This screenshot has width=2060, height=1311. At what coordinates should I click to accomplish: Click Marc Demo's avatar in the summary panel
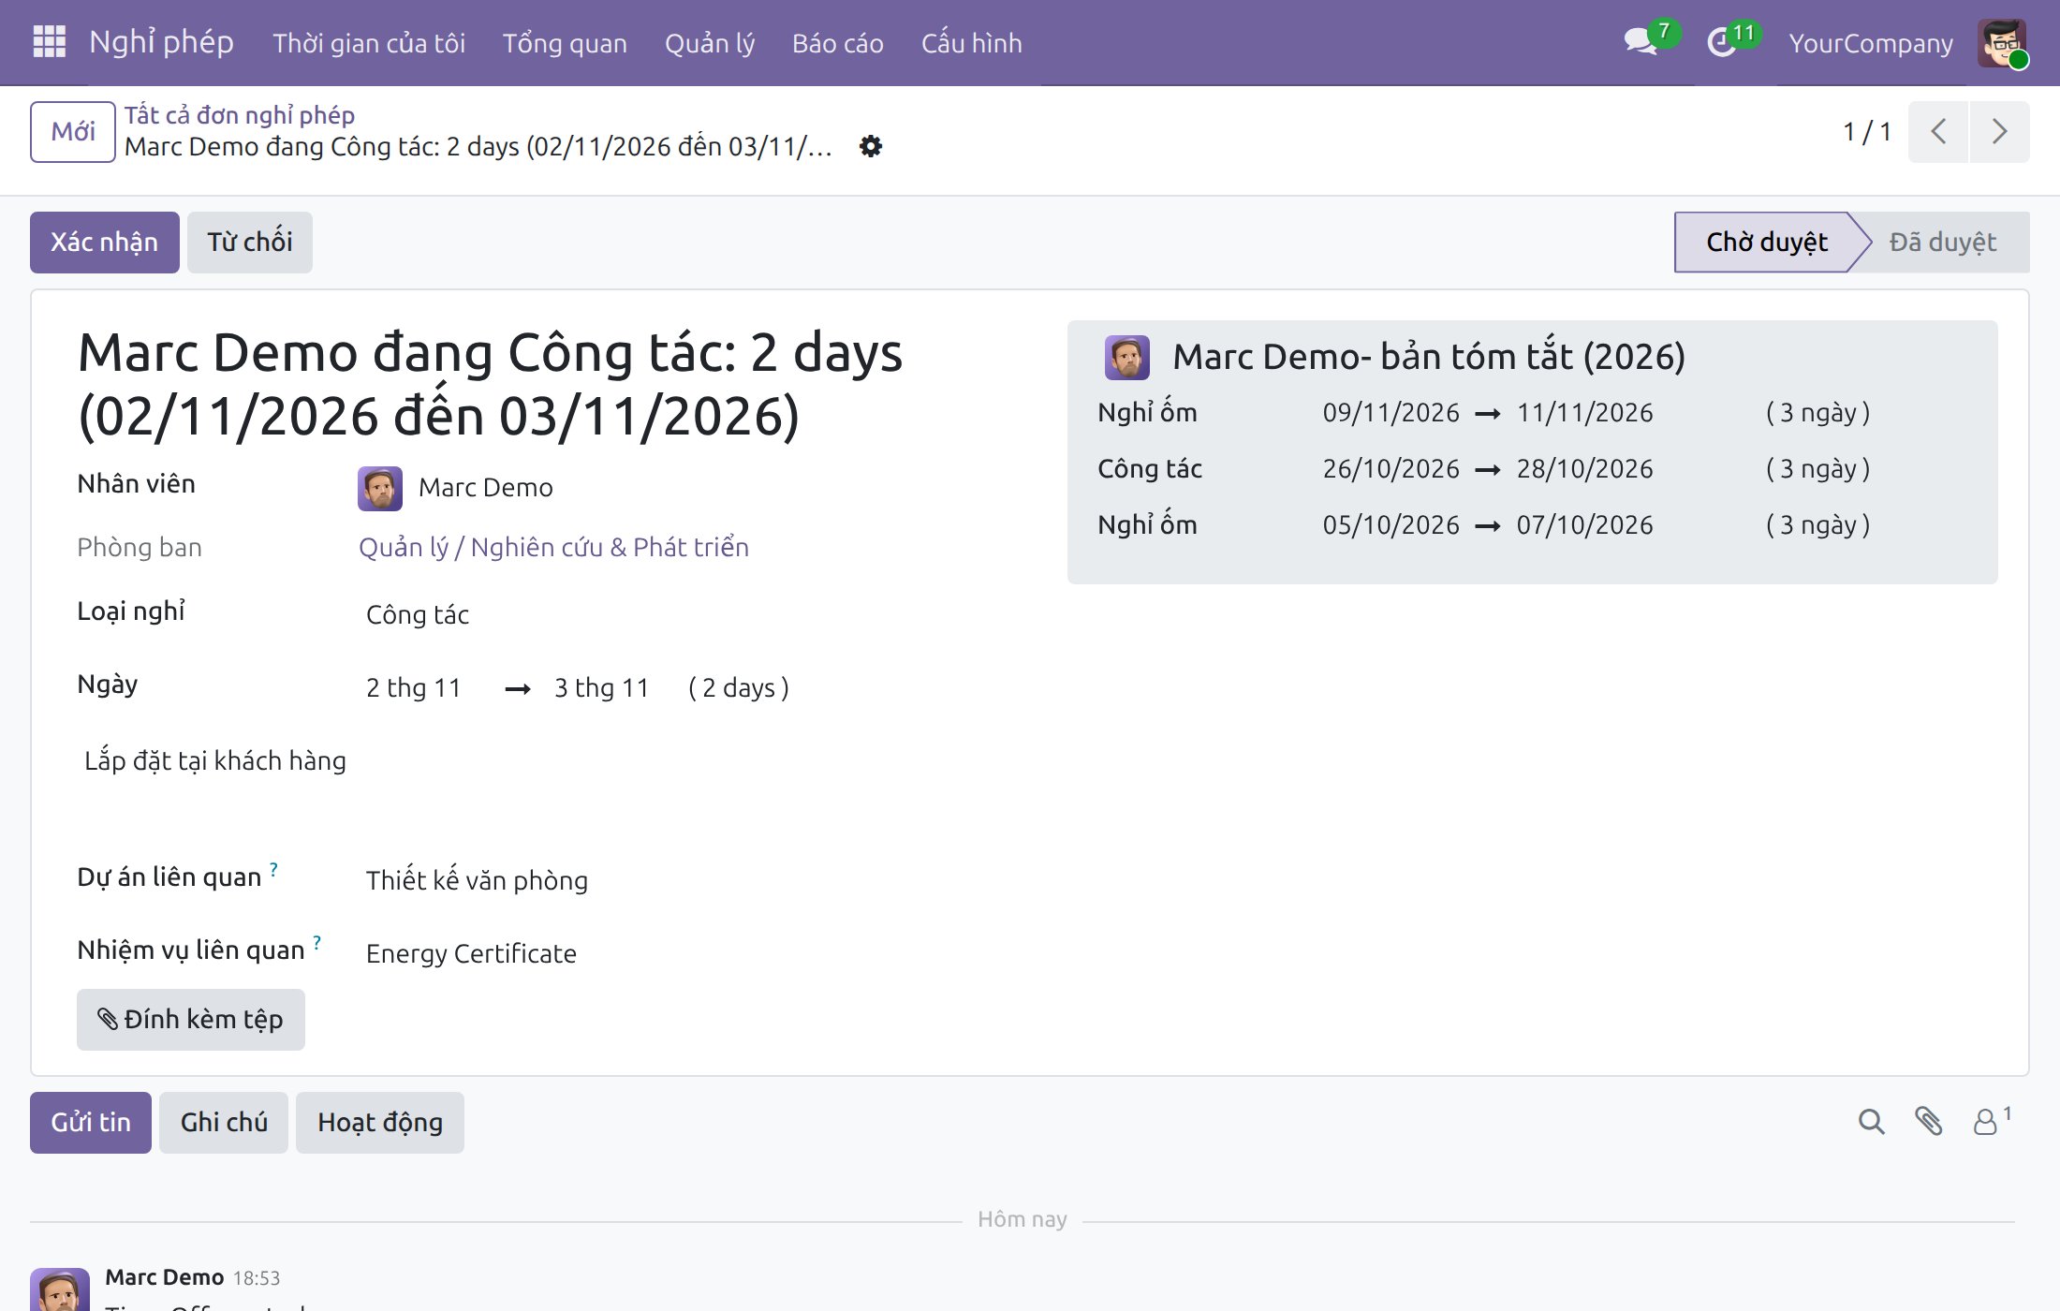coord(1126,357)
